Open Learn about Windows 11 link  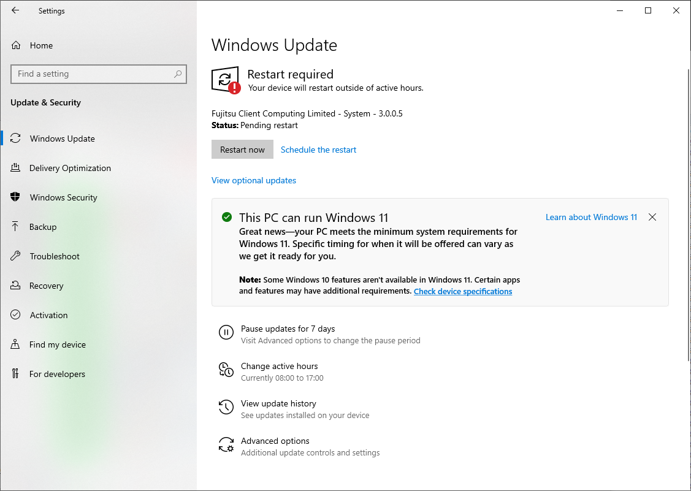[592, 217]
